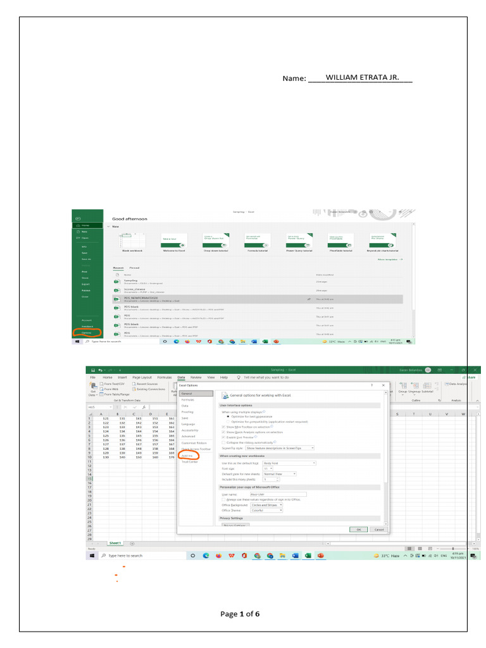The width and height of the screenshot is (486, 648).
Task: Open the PivotTable tutorial template
Action: click(x=340, y=242)
